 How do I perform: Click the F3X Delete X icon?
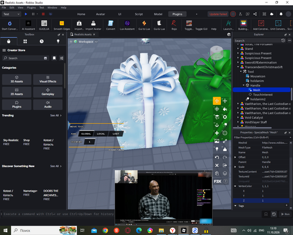[217, 165]
